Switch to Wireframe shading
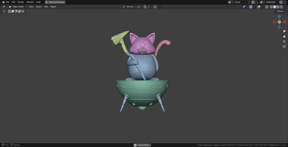Viewport: 288px width, 147px height. point(271,7)
